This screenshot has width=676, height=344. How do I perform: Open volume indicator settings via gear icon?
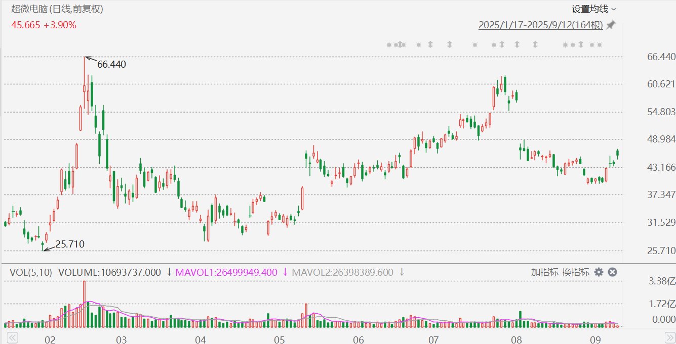pyautogui.click(x=599, y=272)
